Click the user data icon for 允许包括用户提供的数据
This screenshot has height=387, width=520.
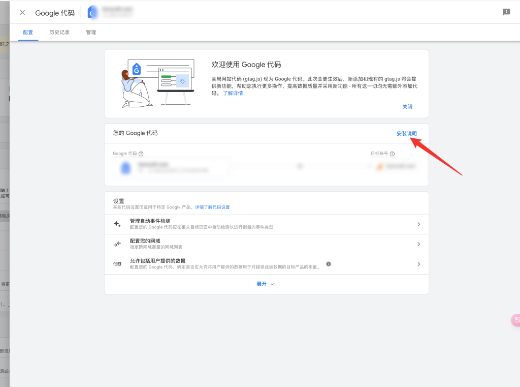117,264
